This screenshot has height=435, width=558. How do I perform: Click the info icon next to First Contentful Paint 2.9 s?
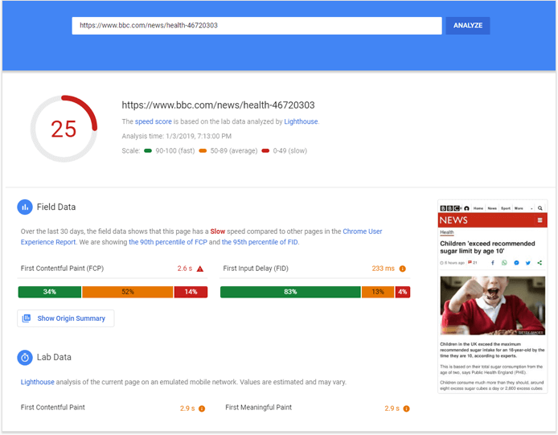click(x=202, y=408)
